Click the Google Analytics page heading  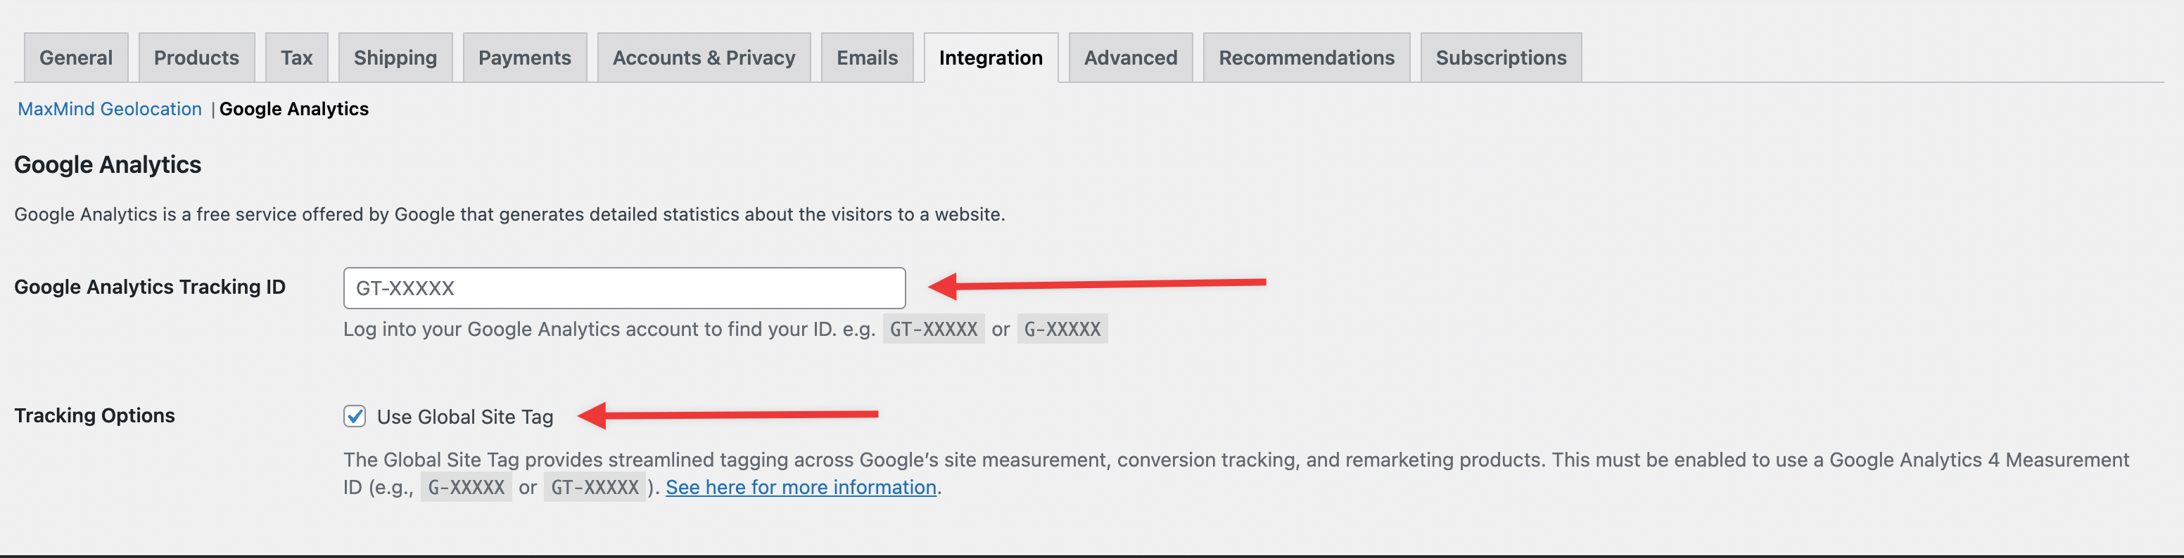click(x=107, y=164)
